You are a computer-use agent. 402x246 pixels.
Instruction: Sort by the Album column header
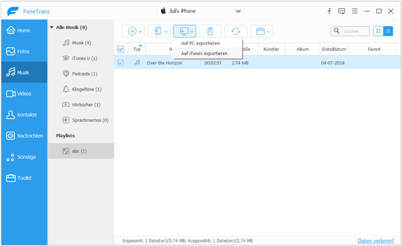[303, 49]
